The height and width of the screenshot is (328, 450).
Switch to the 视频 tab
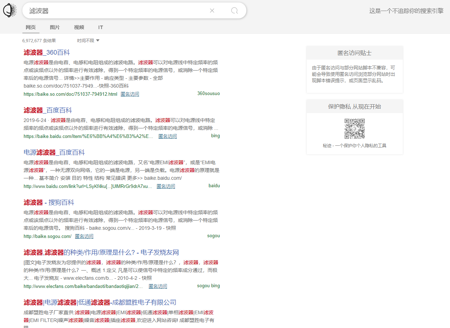coord(79,27)
